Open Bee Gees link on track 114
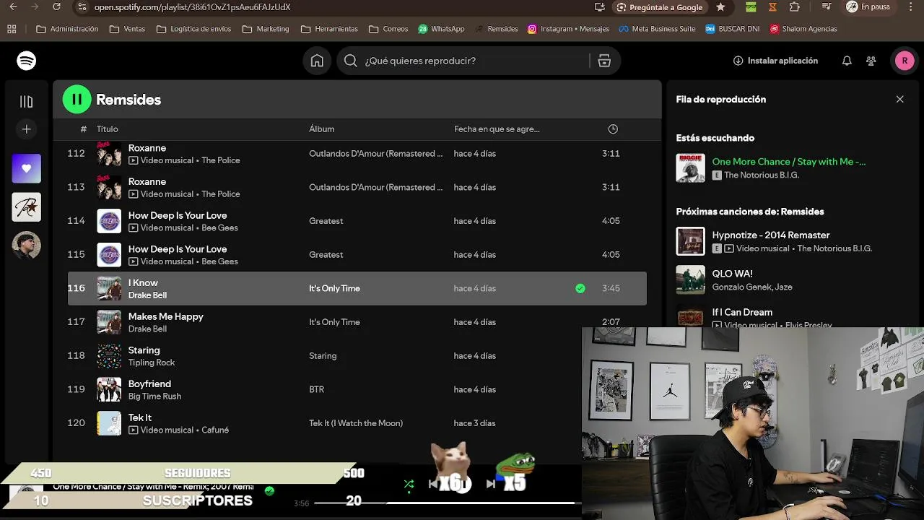The height and width of the screenshot is (520, 924). (219, 227)
